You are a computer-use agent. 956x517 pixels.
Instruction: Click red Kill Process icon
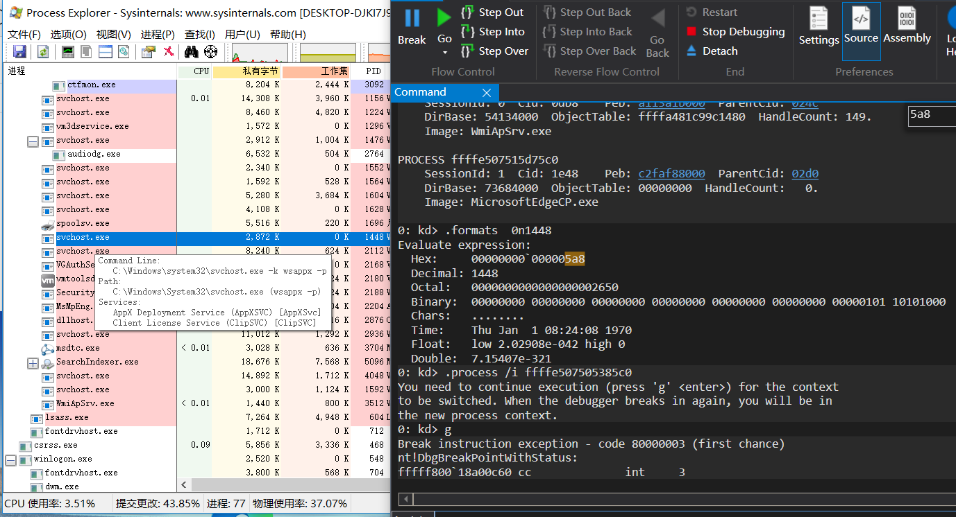(x=169, y=51)
